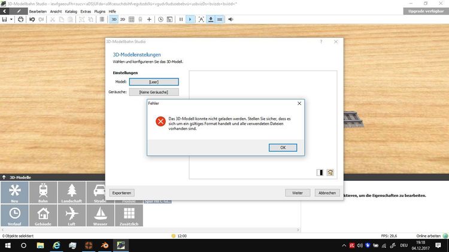Open the Ansicht menu
449x252 pixels.
tap(56, 11)
